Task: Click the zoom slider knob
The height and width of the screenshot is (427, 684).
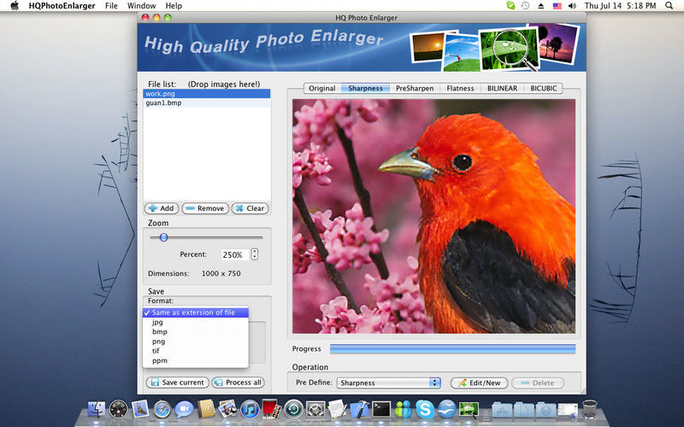Action: pos(163,237)
